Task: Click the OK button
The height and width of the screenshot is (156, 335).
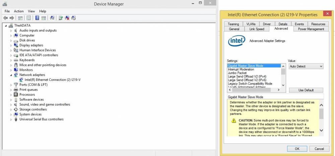Action: 297,149
